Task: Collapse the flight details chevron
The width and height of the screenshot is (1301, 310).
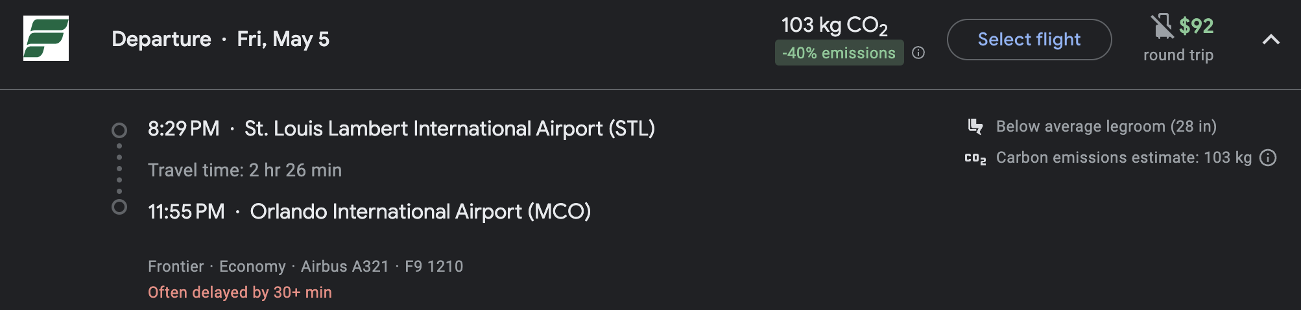Action: [x=1271, y=40]
